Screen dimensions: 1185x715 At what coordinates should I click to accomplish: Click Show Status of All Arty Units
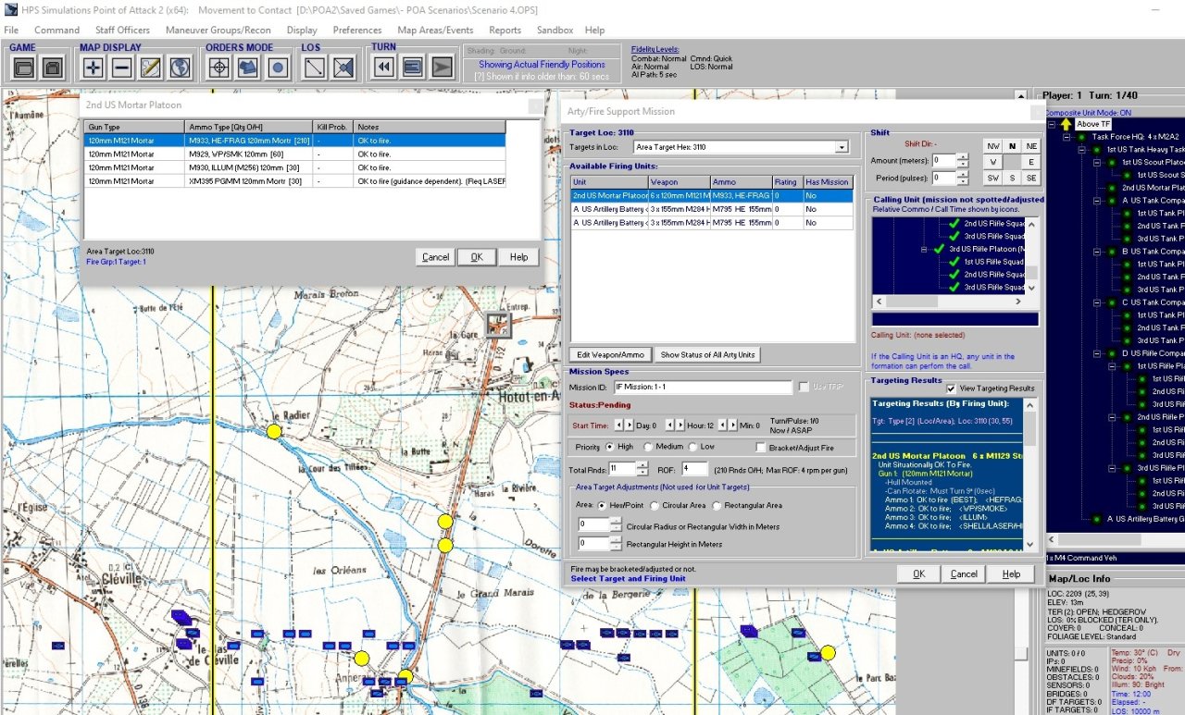coord(707,355)
